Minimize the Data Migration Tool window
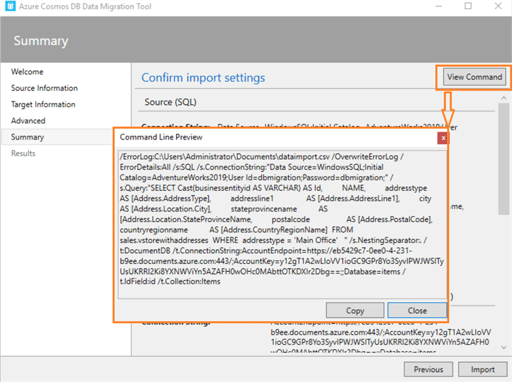Viewport: 512px width, 382px height. point(438,6)
